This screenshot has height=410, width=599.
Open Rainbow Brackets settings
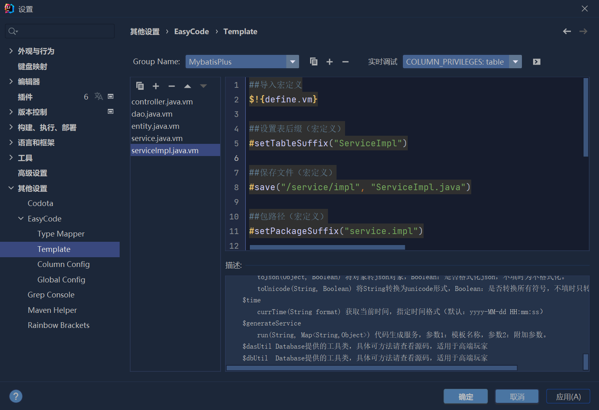[x=59, y=325]
